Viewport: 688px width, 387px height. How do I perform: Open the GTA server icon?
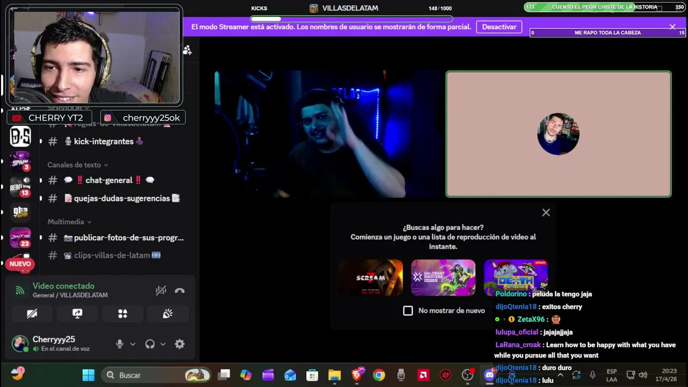click(x=20, y=212)
